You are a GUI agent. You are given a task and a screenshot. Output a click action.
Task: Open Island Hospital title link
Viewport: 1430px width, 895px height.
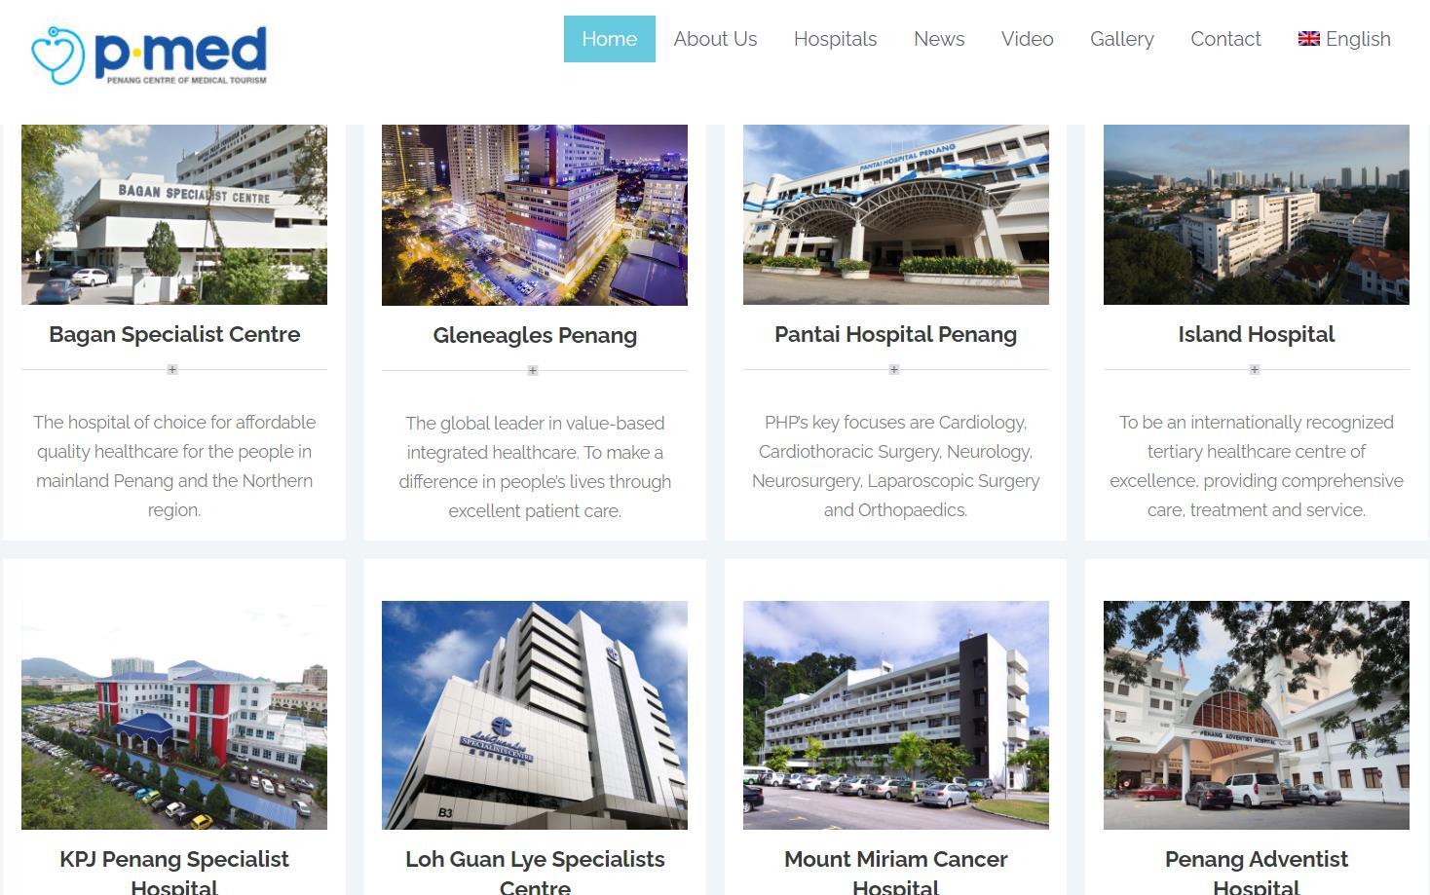point(1257,334)
